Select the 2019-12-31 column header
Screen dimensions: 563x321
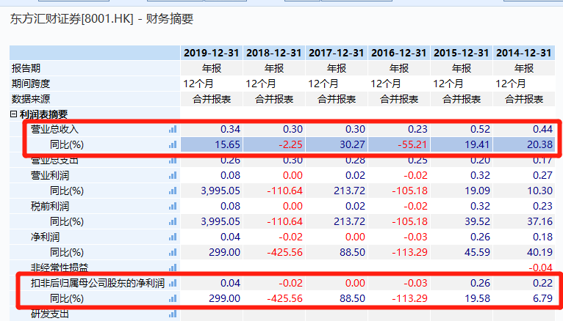[212, 53]
